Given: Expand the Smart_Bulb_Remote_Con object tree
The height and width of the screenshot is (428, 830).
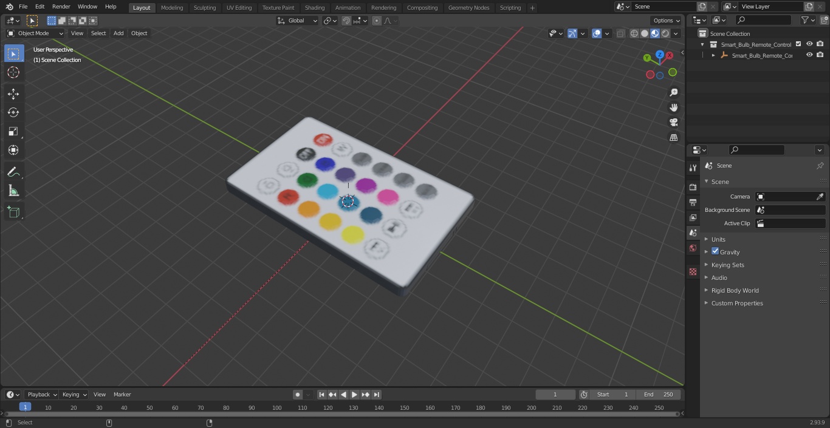Looking at the screenshot, I should click(x=713, y=55).
